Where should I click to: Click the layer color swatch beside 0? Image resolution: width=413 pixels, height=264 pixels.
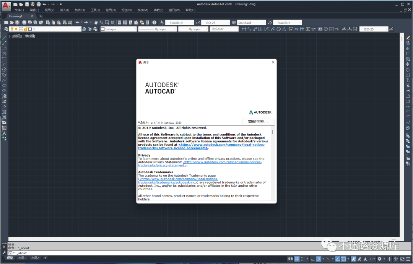tap(30, 29)
